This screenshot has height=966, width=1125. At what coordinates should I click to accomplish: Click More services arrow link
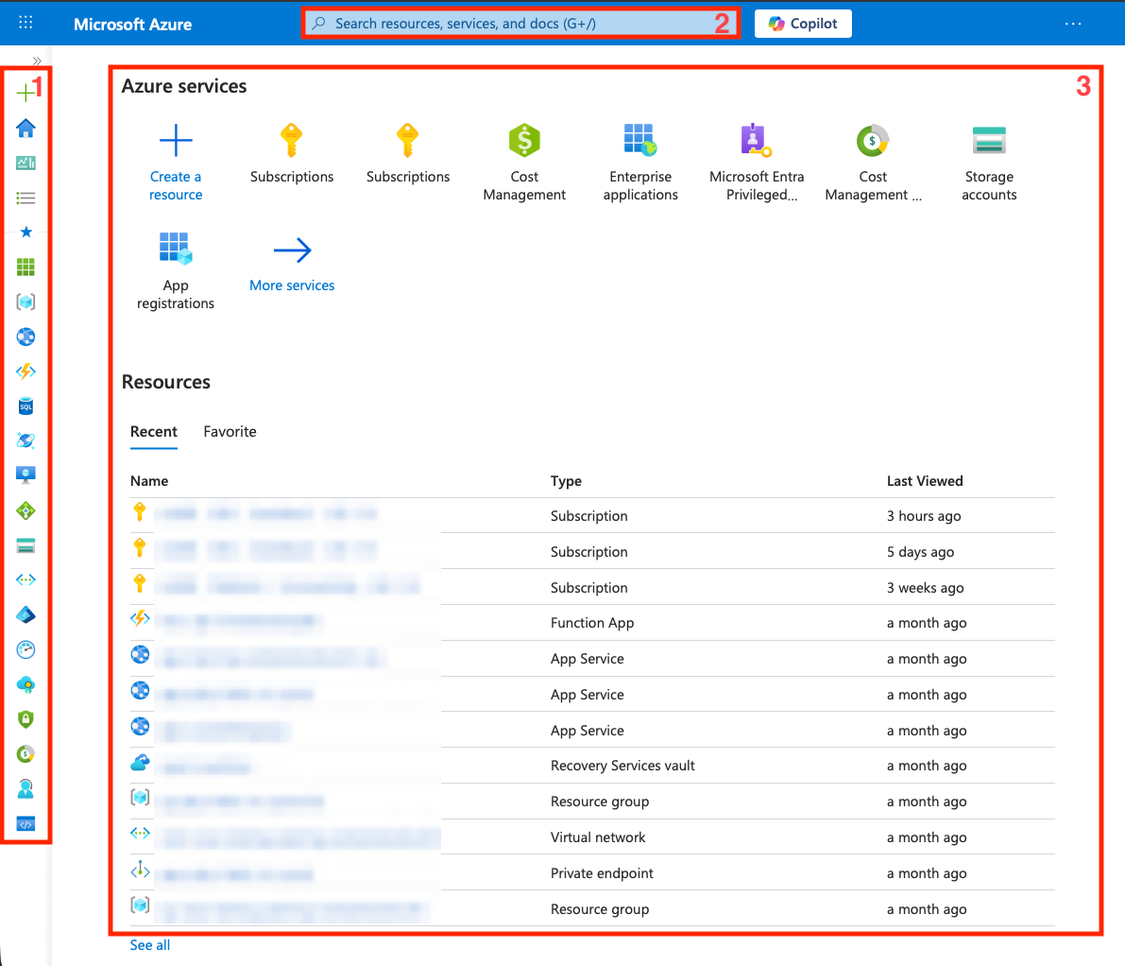pos(292,265)
